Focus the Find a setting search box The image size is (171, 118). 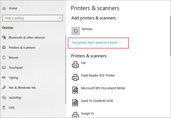click(x=32, y=18)
